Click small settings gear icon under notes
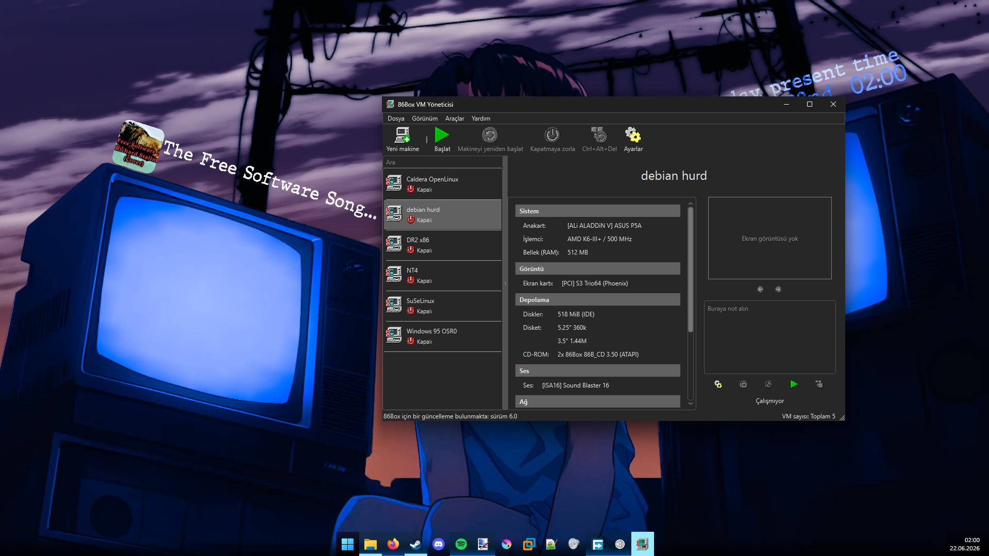Screen dimensions: 989x556 (718, 384)
